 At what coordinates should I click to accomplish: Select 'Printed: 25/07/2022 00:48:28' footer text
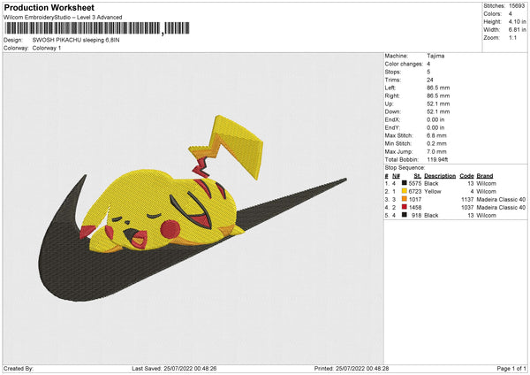tap(352, 369)
